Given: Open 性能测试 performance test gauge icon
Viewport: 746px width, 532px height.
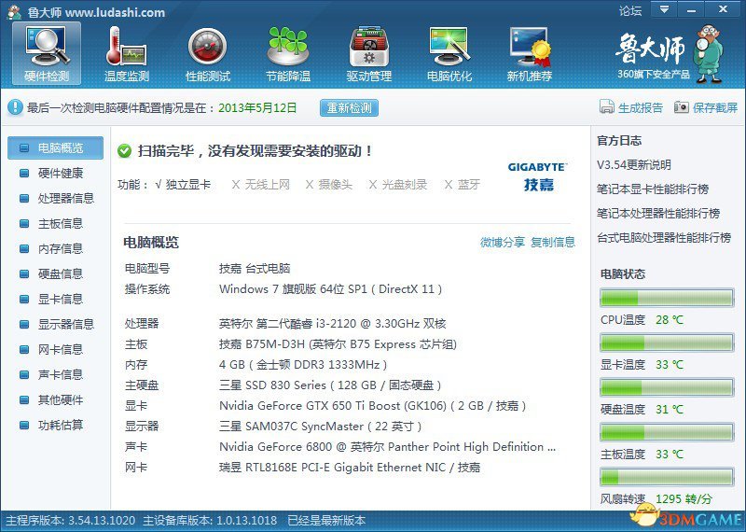Looking at the screenshot, I should click(207, 53).
